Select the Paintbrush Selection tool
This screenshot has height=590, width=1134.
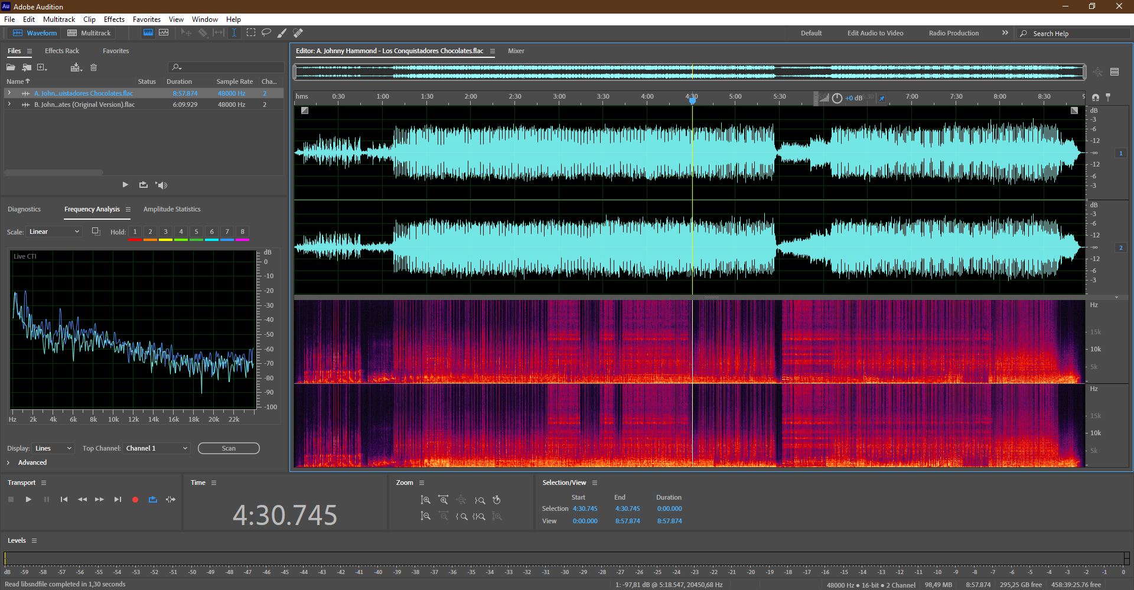coord(282,33)
